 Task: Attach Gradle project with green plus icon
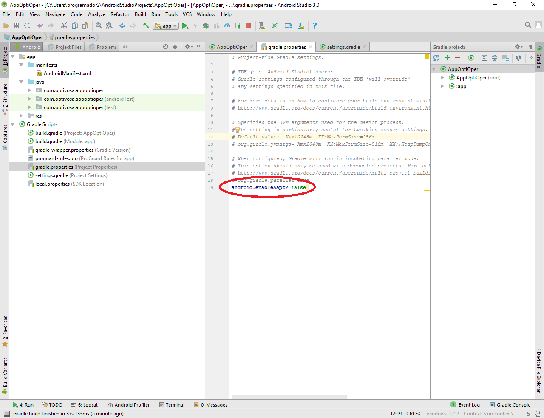447,58
